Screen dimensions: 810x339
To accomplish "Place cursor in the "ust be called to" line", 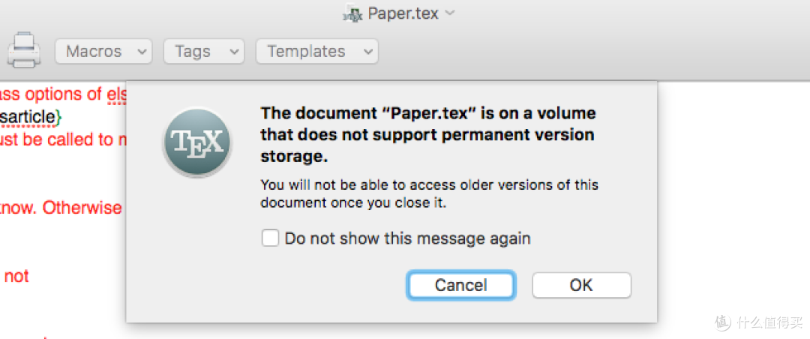I will [62, 139].
